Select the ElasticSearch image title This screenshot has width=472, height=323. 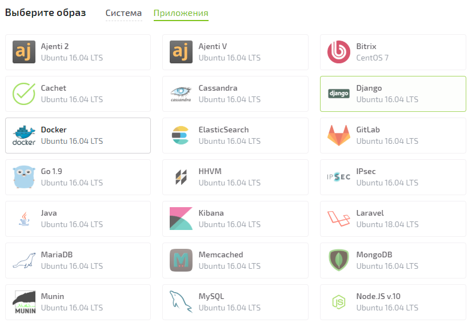tap(223, 130)
